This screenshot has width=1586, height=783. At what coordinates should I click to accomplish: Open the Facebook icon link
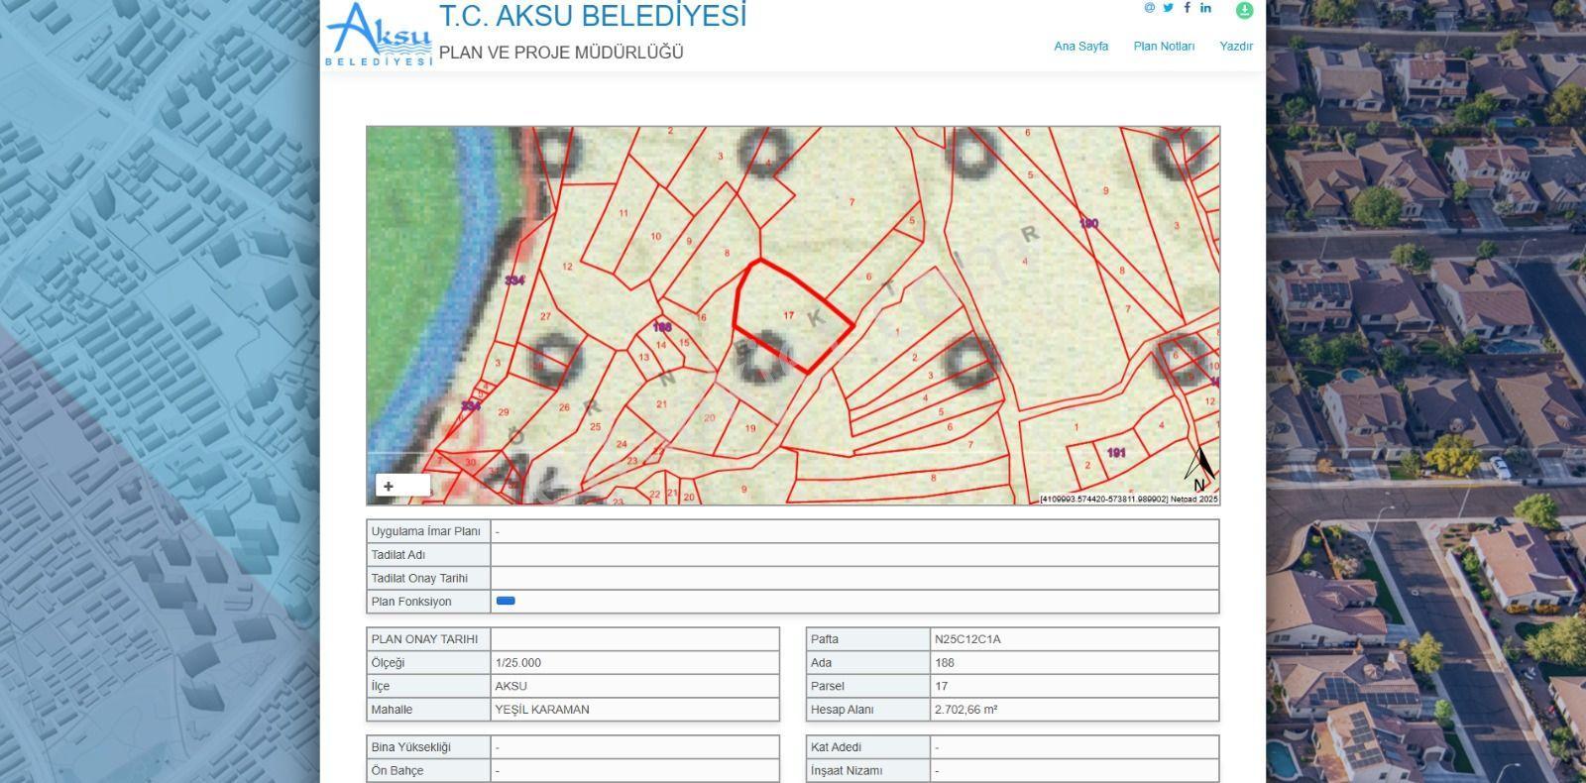click(1187, 8)
